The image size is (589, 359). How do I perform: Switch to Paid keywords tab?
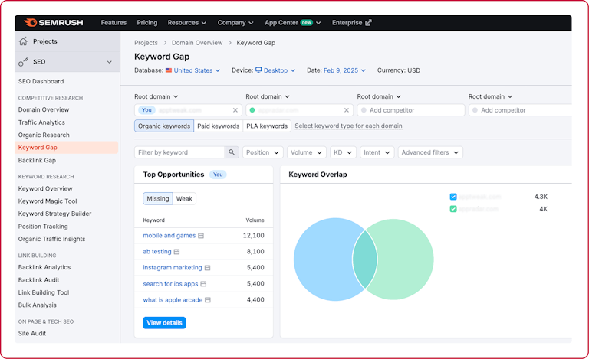pyautogui.click(x=219, y=126)
